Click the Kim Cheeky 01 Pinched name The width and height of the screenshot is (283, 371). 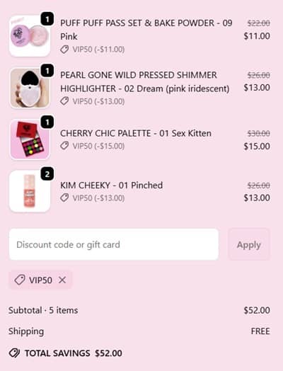[111, 185]
